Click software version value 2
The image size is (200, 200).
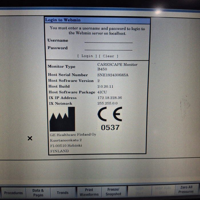[99, 81]
